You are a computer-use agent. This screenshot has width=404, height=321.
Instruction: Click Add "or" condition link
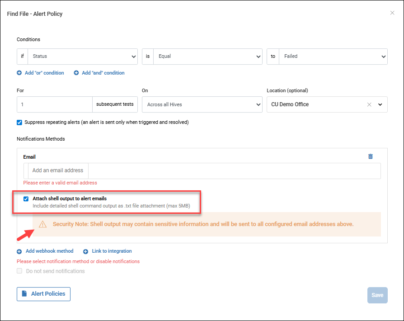point(44,73)
